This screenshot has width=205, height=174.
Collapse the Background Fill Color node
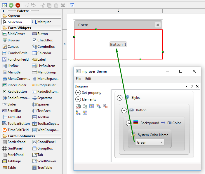click(x=128, y=123)
